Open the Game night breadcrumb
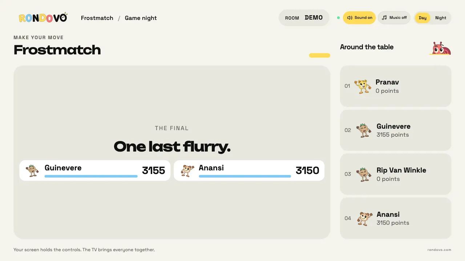 click(141, 18)
